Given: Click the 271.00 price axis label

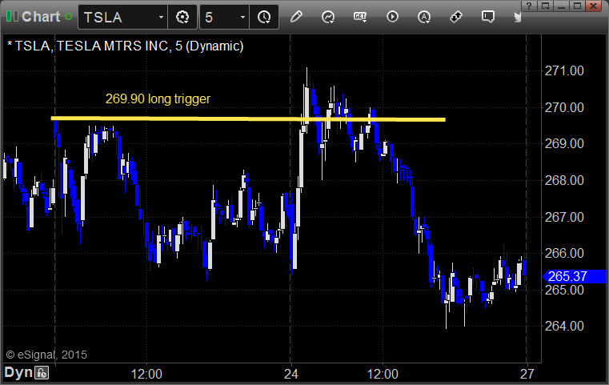Looking at the screenshot, I should click(x=564, y=70).
